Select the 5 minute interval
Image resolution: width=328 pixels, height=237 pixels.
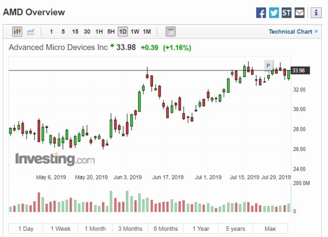63,32
